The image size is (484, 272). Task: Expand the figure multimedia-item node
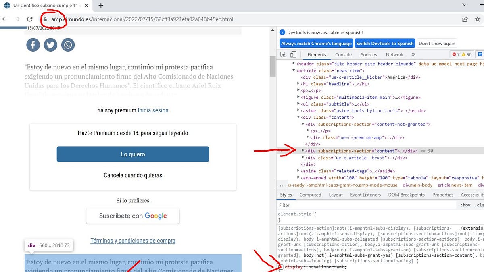(x=298, y=97)
